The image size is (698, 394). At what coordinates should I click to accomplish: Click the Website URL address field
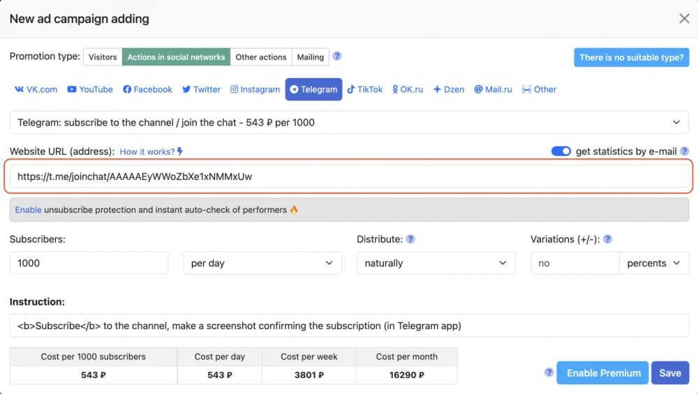click(350, 176)
